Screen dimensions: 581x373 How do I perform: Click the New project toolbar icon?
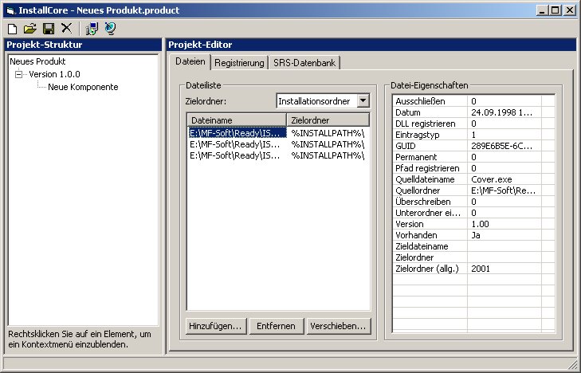(12, 29)
